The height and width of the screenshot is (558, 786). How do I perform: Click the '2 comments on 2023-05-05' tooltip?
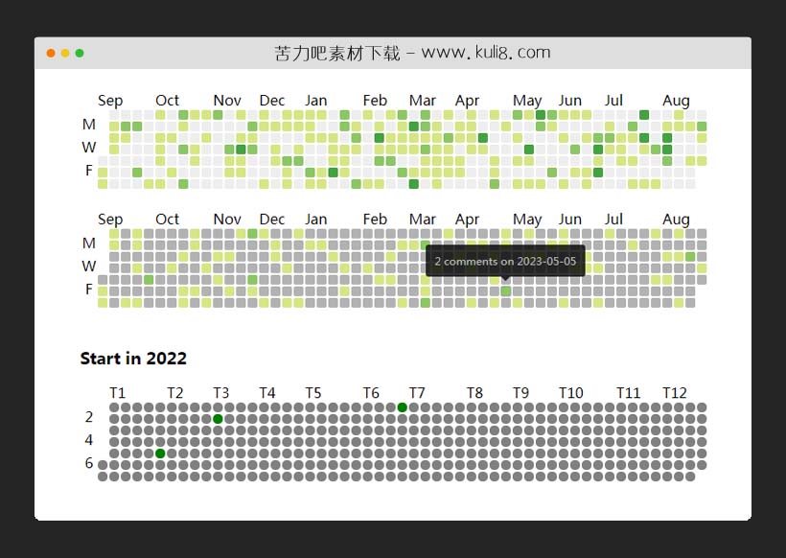(x=505, y=261)
